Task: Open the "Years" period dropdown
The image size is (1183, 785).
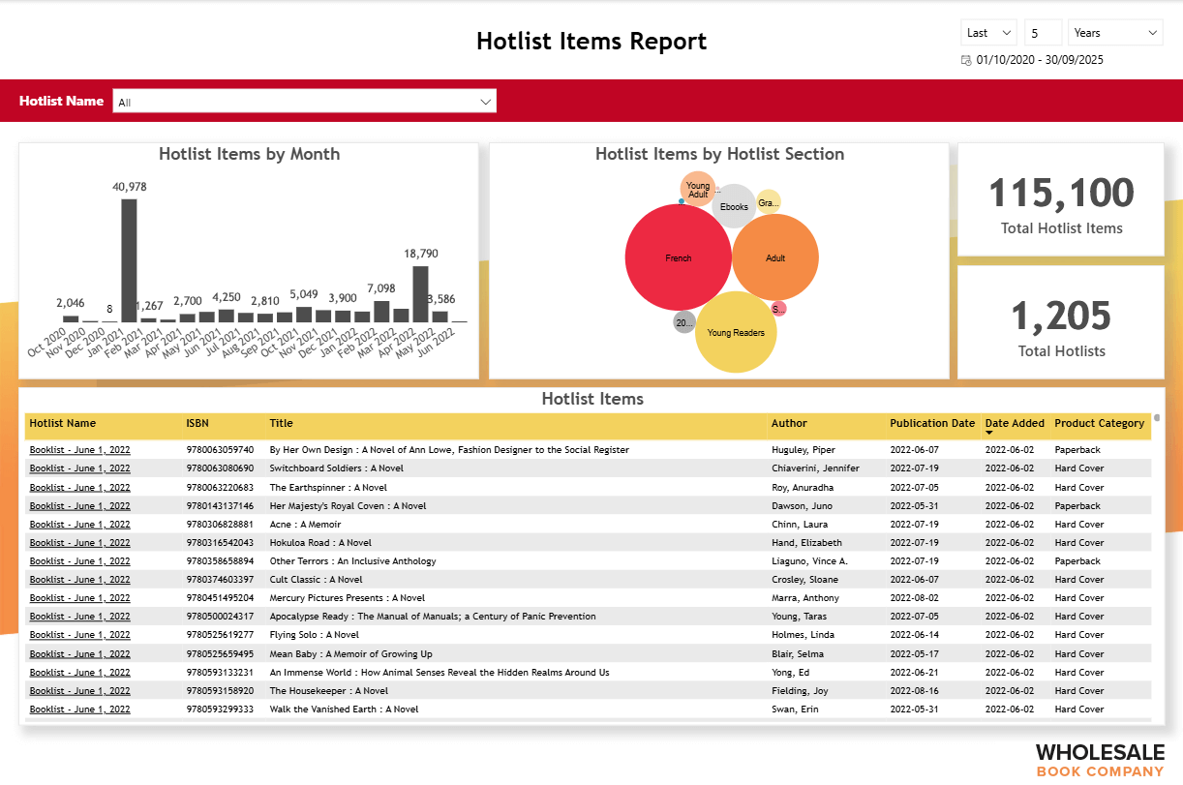Action: tap(1115, 33)
